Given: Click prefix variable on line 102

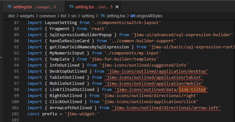Looking at the screenshot, I should 50,114.
